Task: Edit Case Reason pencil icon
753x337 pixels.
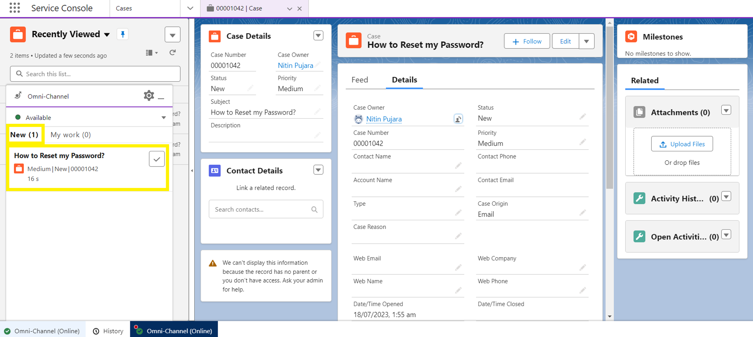Action: [458, 236]
